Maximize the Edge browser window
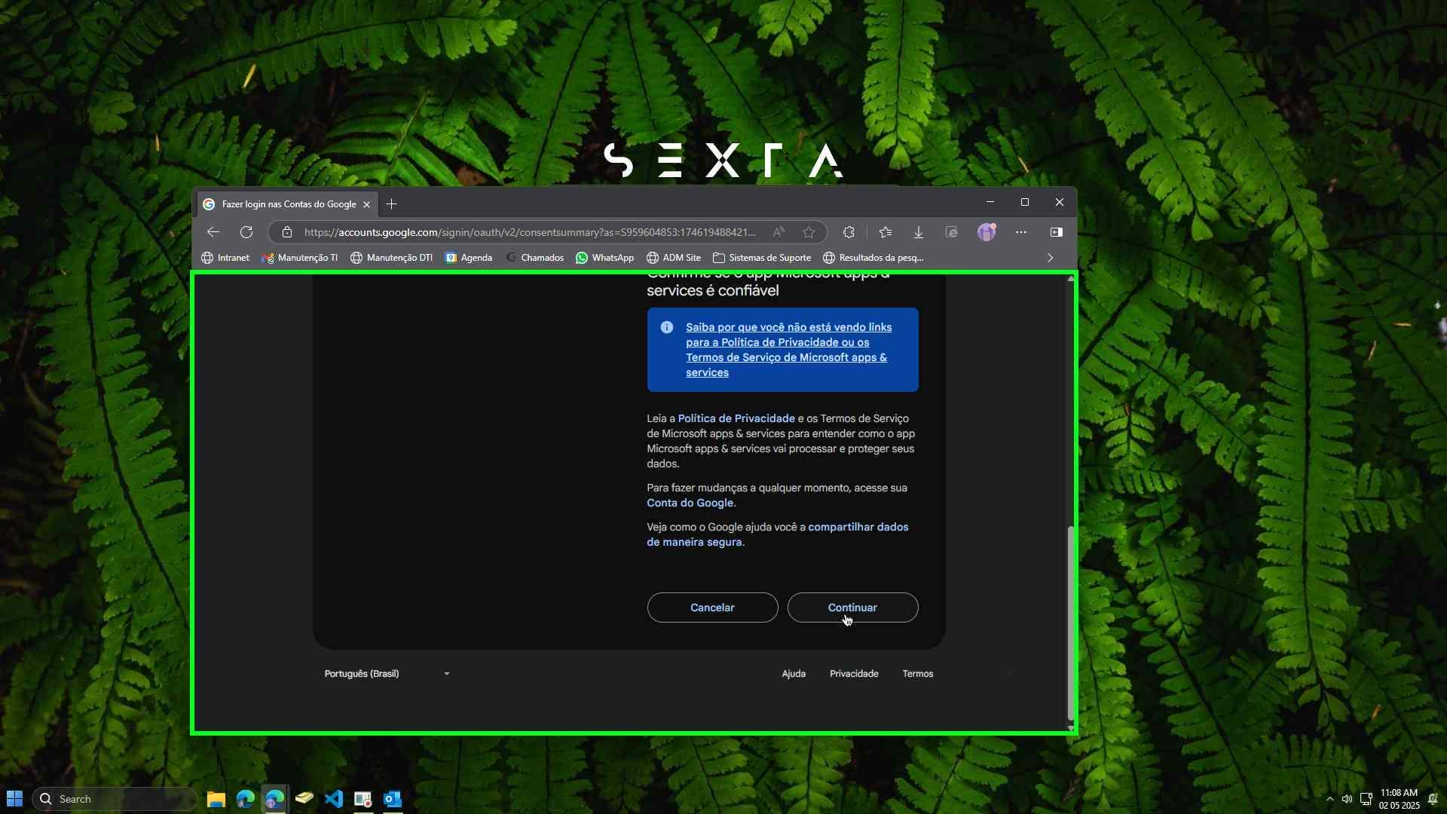This screenshot has height=814, width=1447. 1025,202
